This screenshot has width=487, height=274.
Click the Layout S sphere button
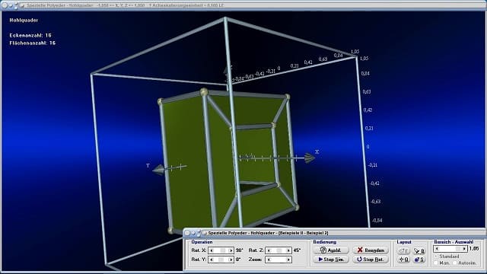419,260
